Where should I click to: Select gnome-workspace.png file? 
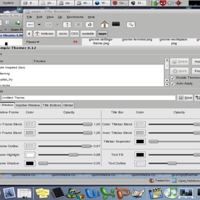(x=173, y=41)
